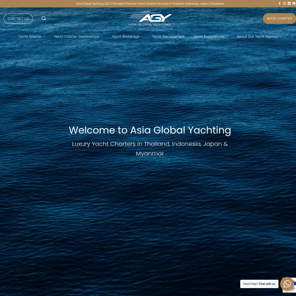The image size is (296, 296).
Task: Expand the Yacht Charter chevron
Action: tap(44, 37)
